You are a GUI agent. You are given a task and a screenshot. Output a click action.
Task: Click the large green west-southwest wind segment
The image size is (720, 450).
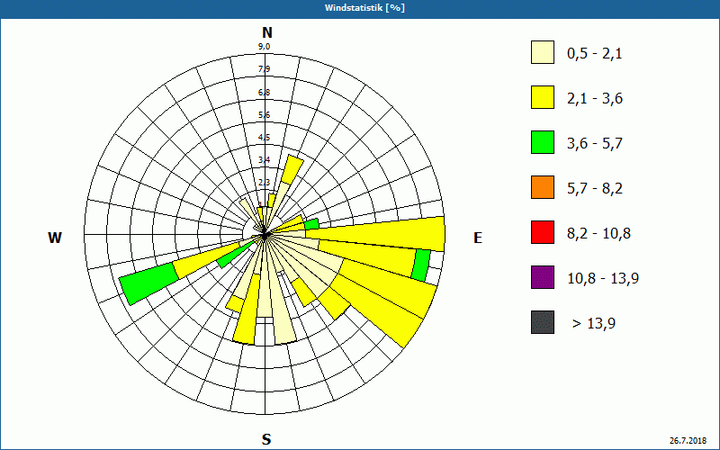(149, 283)
